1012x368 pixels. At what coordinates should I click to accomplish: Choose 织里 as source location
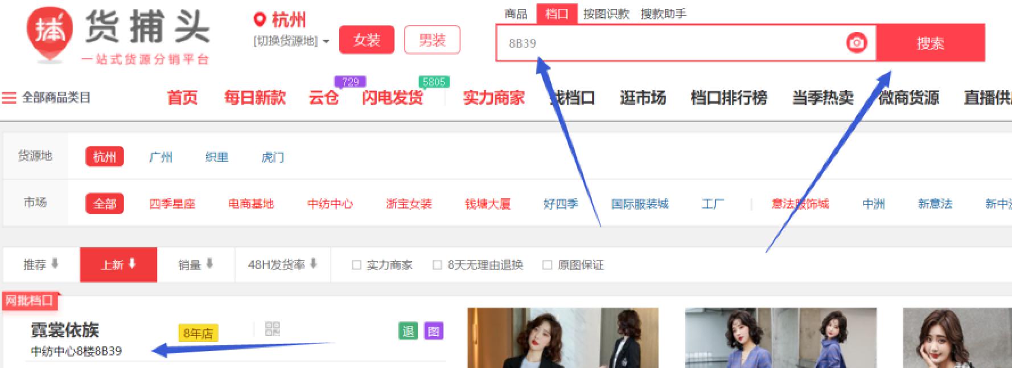tap(216, 157)
